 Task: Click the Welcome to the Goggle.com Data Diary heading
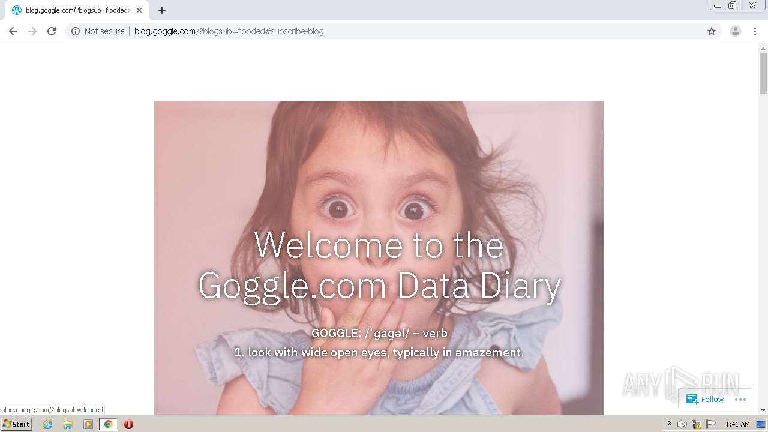[379, 265]
